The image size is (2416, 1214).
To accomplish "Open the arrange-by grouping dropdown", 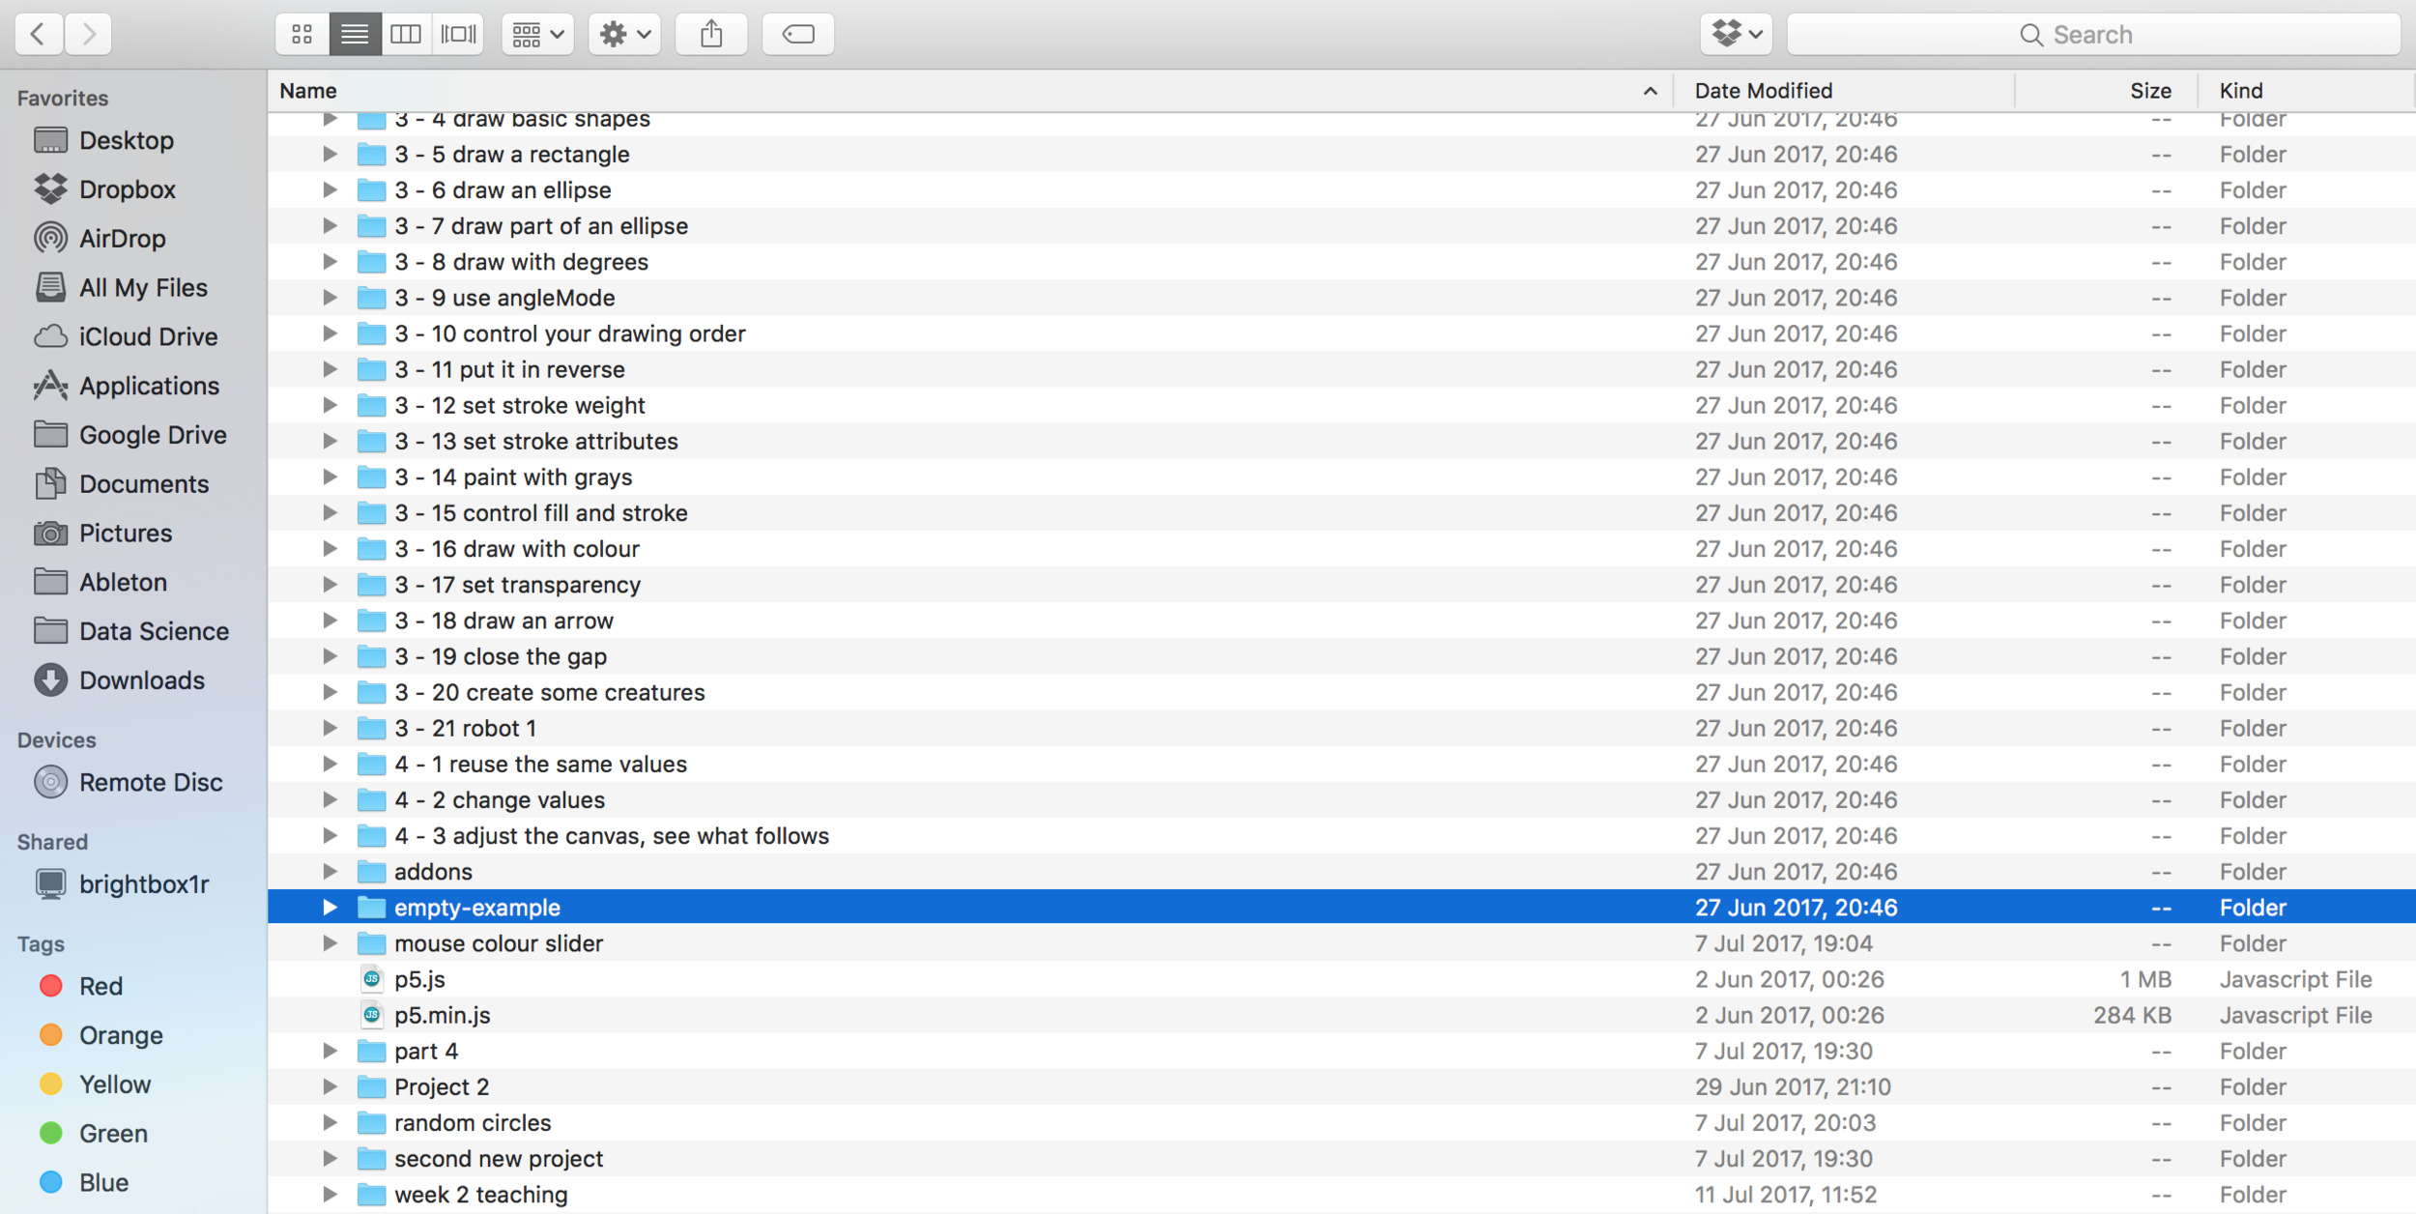I will click(537, 35).
